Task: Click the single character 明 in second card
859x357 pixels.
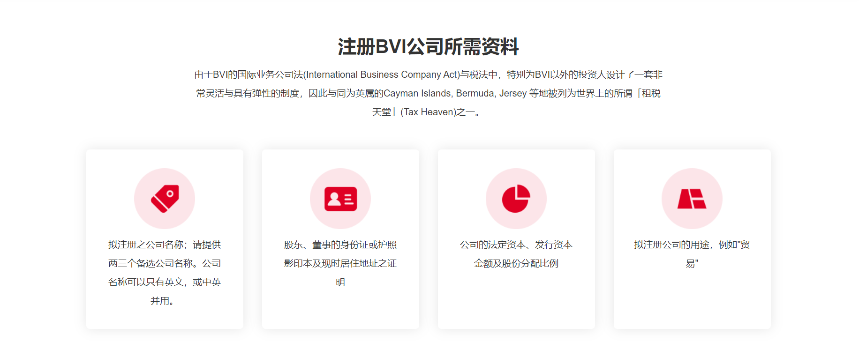Action: coord(340,282)
